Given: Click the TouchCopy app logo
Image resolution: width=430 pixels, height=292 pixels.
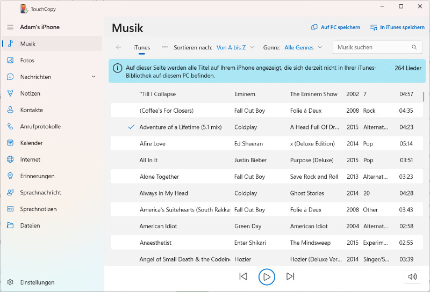Looking at the screenshot, I should pyautogui.click(x=24, y=9).
